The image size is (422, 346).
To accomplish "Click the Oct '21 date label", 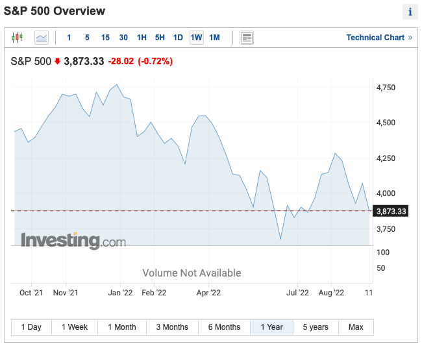I will [31, 293].
